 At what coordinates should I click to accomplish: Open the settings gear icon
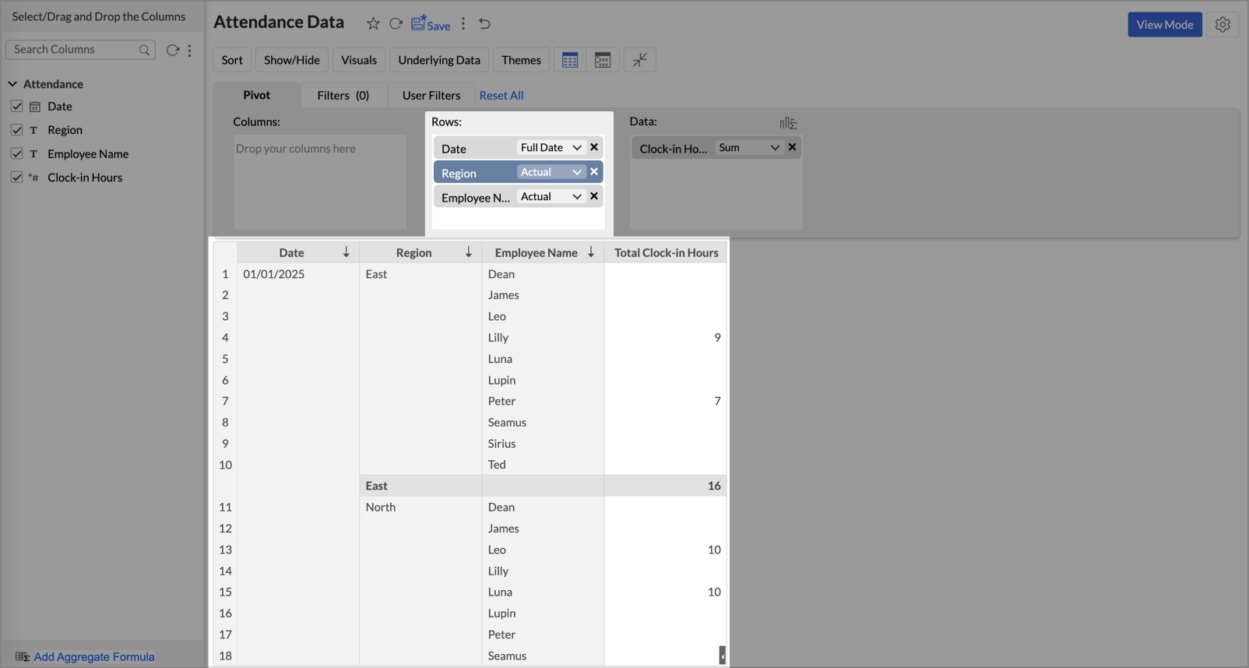coord(1223,25)
